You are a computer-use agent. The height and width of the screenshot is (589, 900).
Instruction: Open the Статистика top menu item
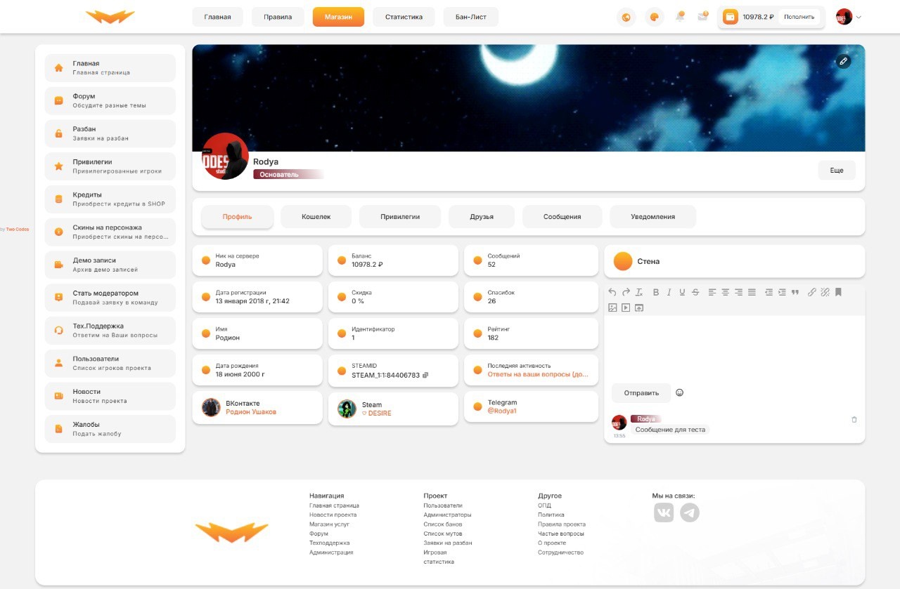[x=404, y=17]
